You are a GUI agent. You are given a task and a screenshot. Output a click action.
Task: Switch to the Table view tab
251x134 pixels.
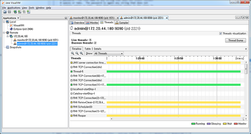[88, 49]
